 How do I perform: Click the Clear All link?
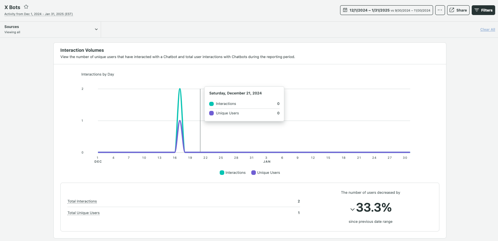[487, 29]
